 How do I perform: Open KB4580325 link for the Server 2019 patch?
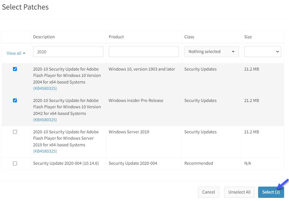45,151
